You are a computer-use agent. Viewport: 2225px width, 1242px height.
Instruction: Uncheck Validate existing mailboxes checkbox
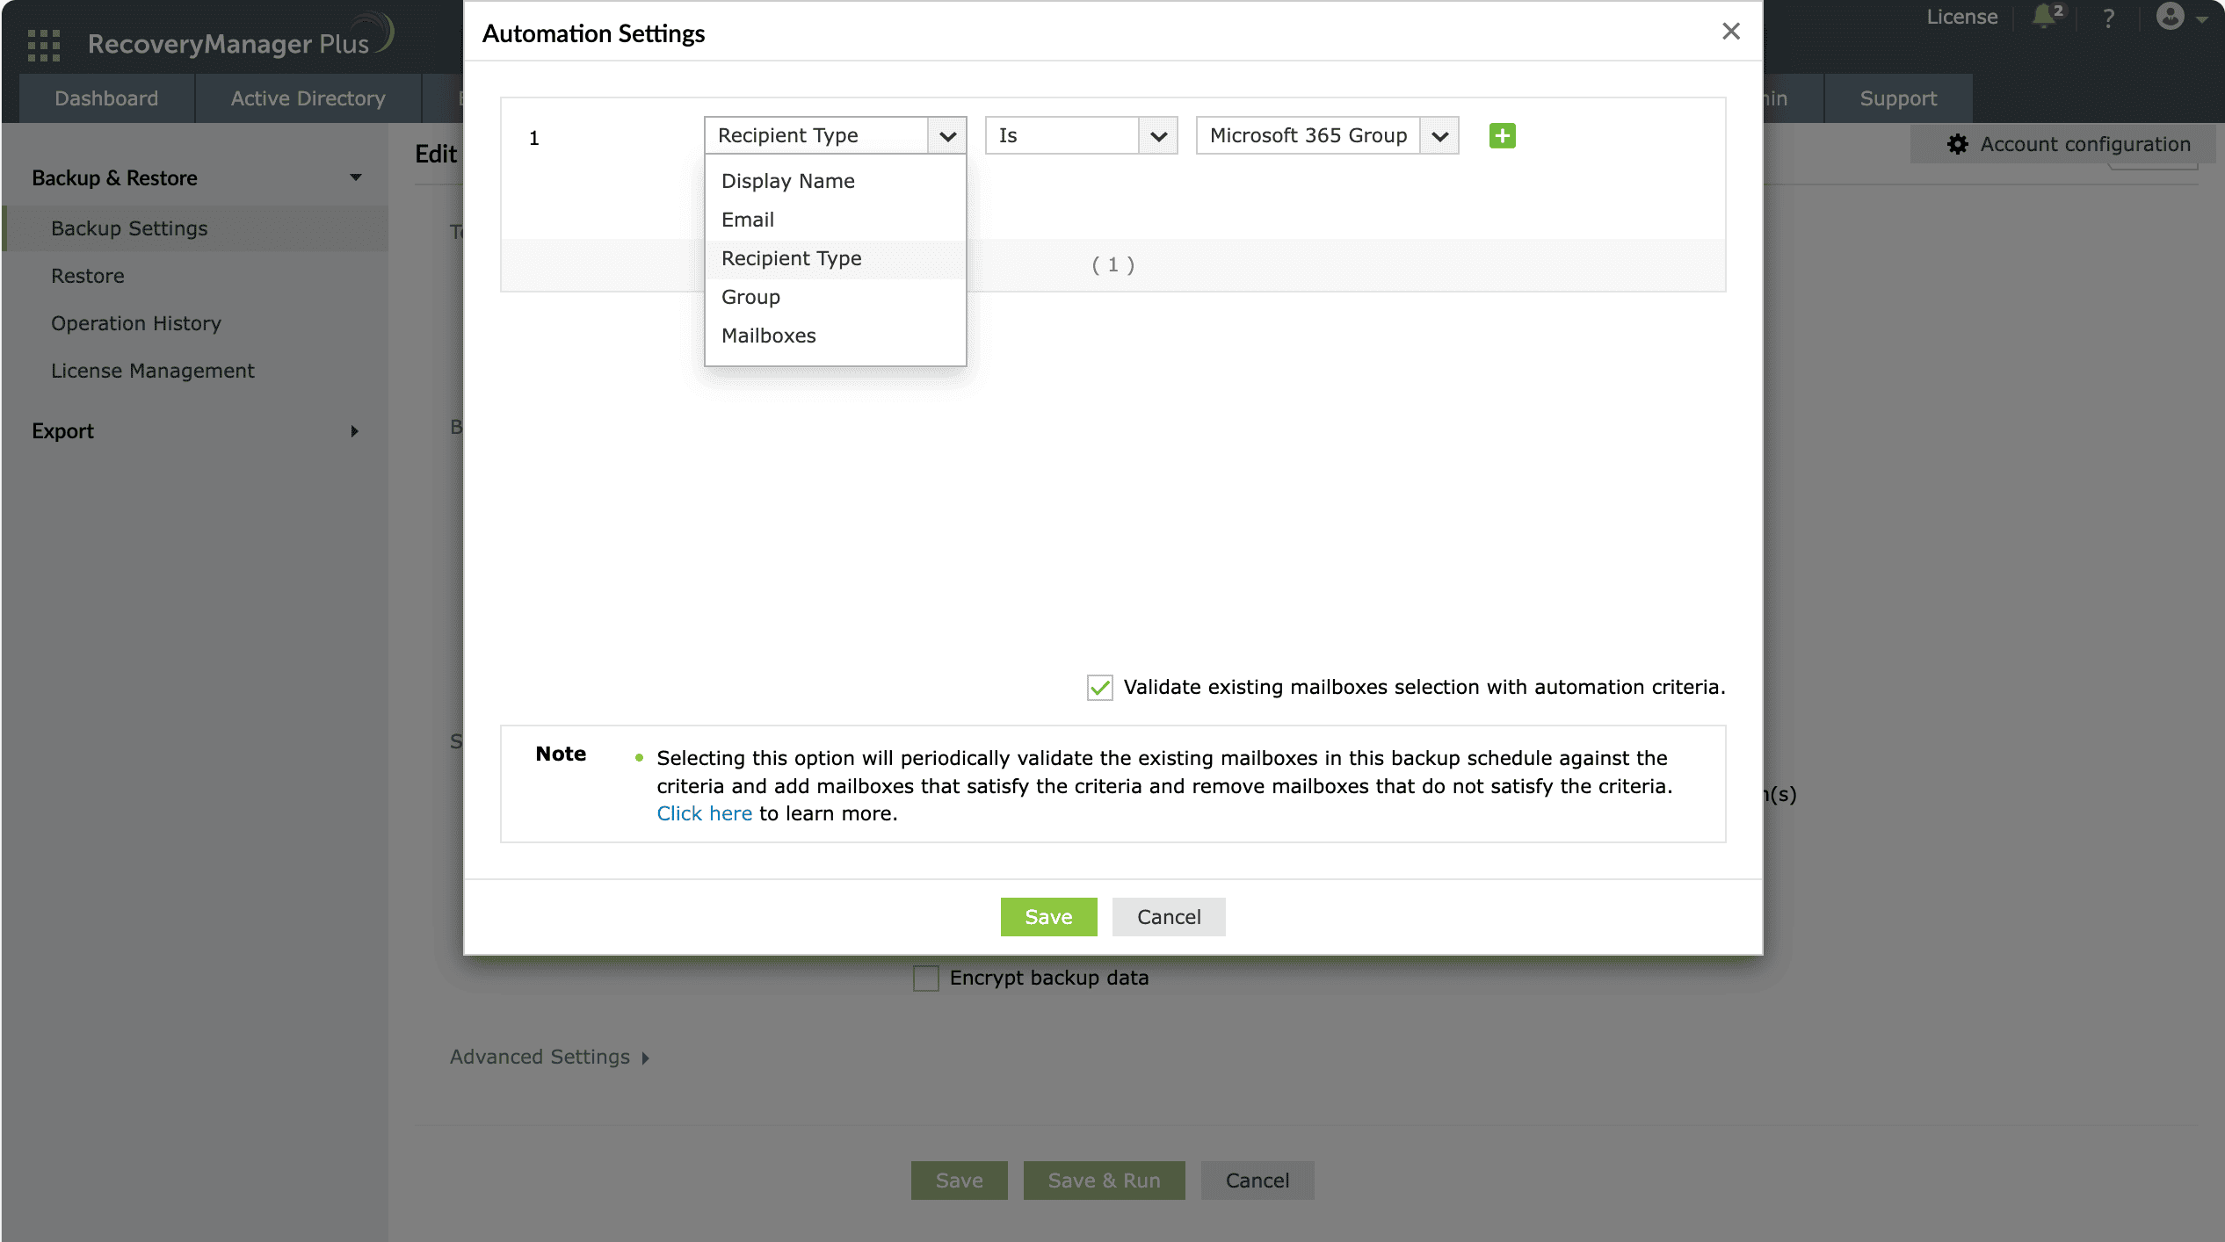point(1099,688)
